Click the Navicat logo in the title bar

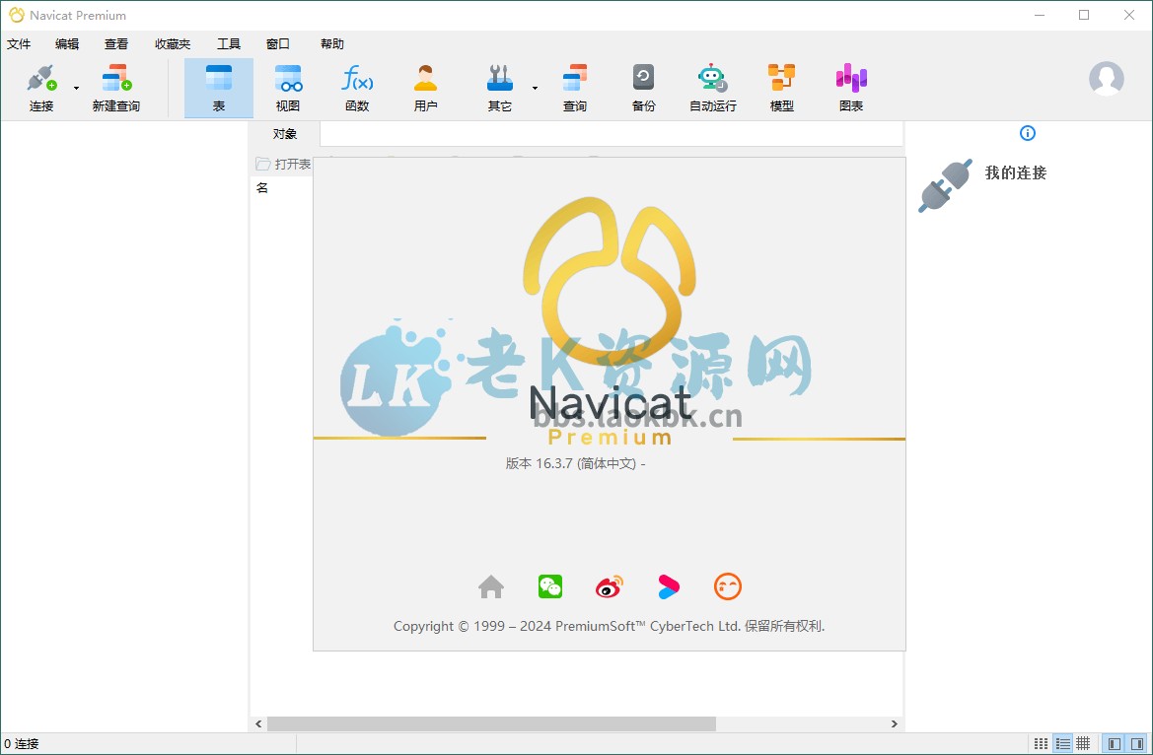16,15
